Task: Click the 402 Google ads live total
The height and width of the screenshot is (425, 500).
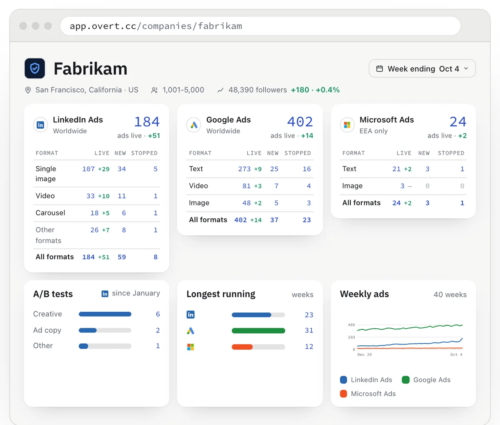Action: point(300,122)
